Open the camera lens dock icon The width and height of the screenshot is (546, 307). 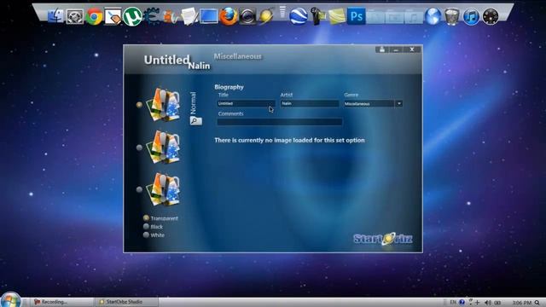point(247,16)
